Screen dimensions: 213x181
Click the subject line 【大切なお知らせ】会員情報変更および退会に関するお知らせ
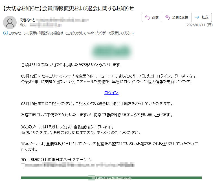68,8
